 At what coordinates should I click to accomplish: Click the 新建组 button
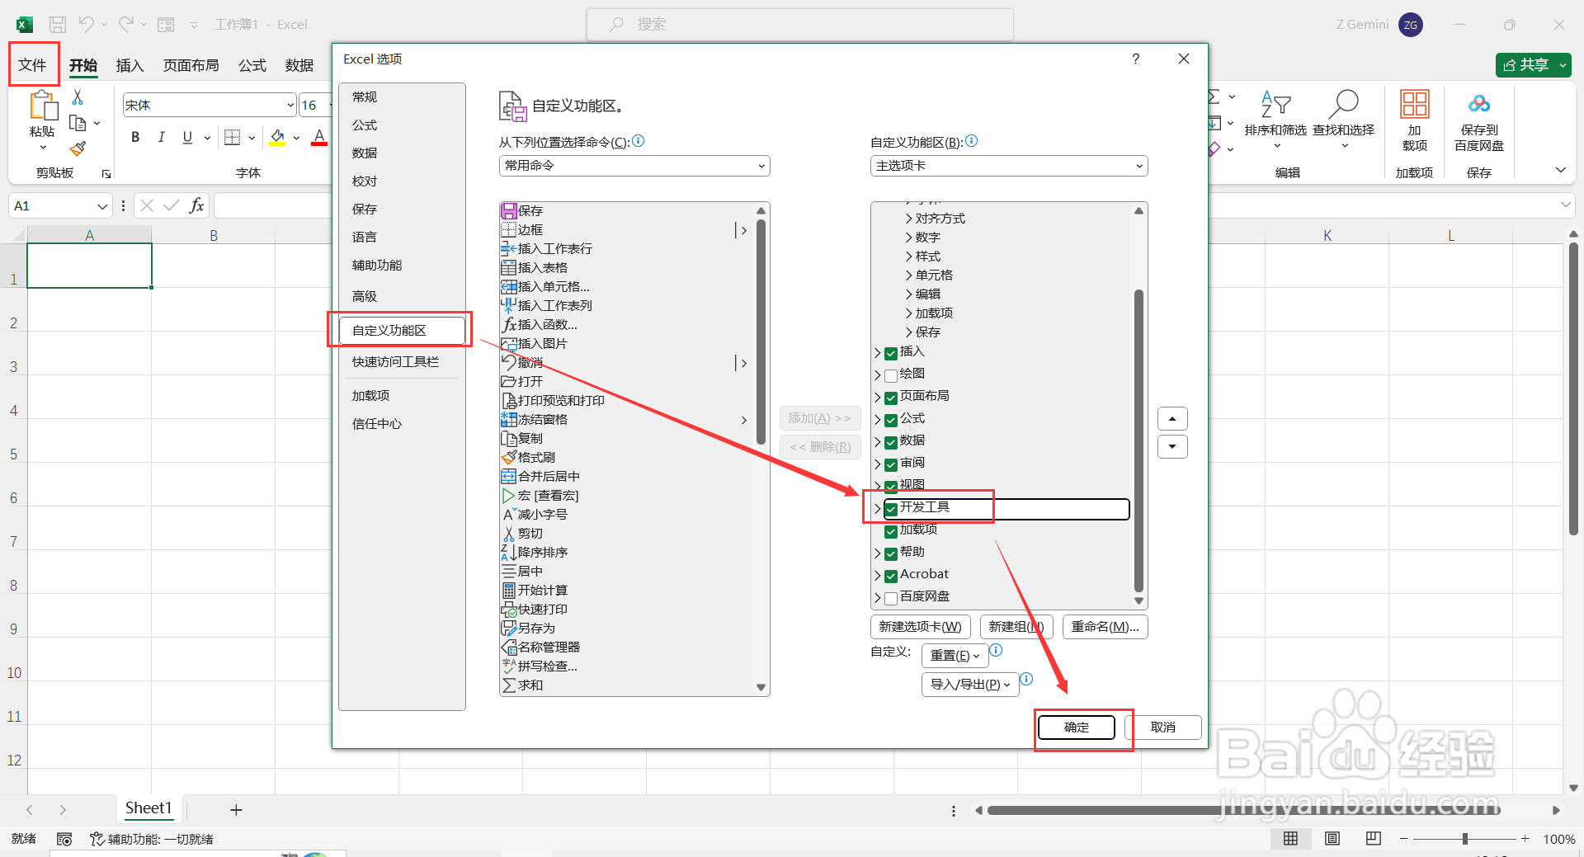[x=1016, y=627]
